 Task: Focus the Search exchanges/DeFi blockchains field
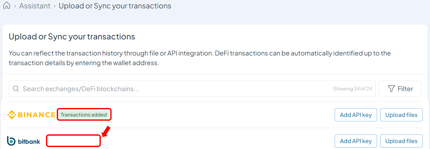[x=192, y=88]
